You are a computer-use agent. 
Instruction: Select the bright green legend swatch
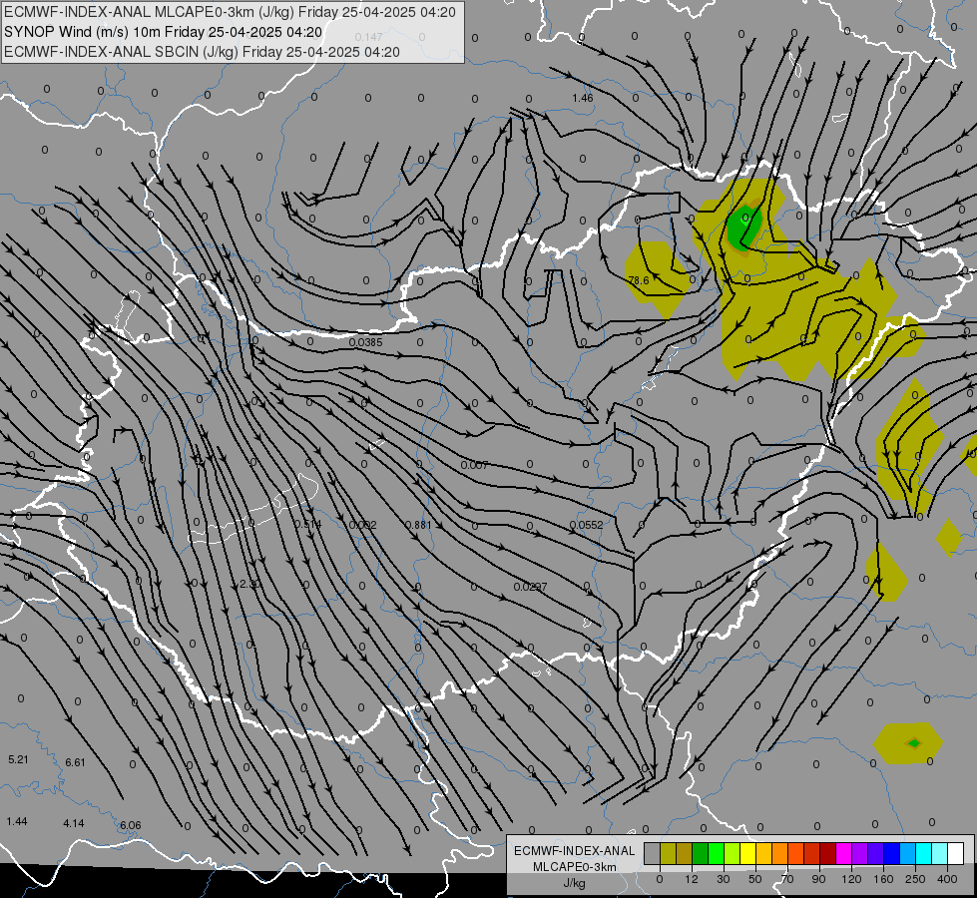pyautogui.click(x=716, y=853)
